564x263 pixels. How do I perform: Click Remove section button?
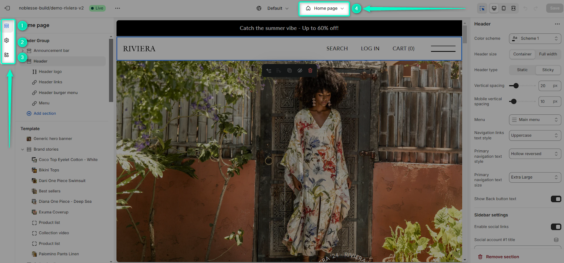click(x=498, y=257)
